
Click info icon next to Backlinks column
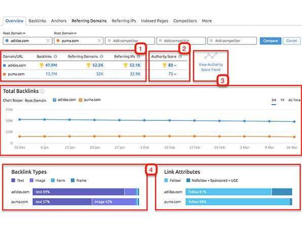tap(55, 57)
